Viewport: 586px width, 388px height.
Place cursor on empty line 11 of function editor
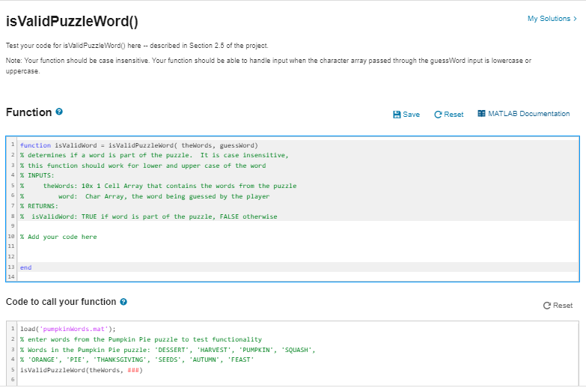pos(150,247)
